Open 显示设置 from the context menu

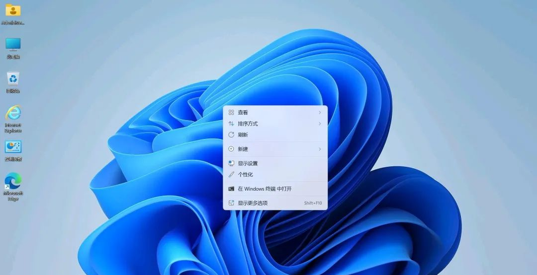click(275, 163)
